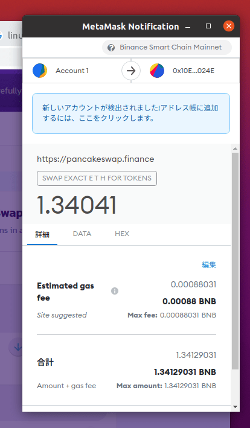Switch to the HEX tab
250x428 pixels.
tap(122, 234)
